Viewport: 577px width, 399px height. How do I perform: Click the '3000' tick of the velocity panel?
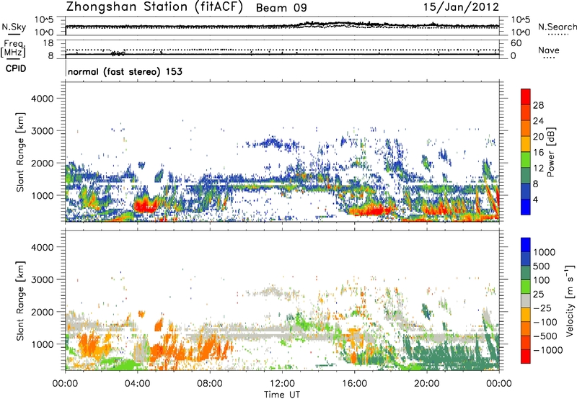pos(42,279)
